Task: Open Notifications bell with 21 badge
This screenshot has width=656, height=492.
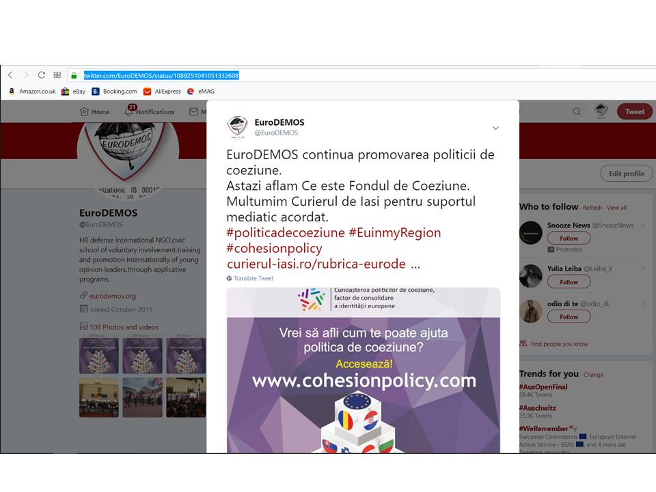Action: (150, 111)
